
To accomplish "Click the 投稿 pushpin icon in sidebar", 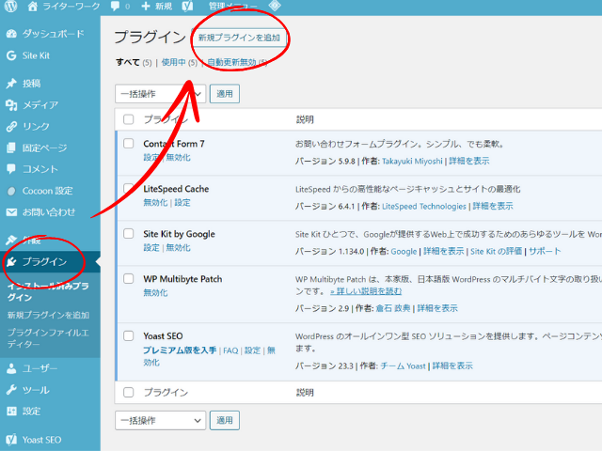I will (10, 84).
